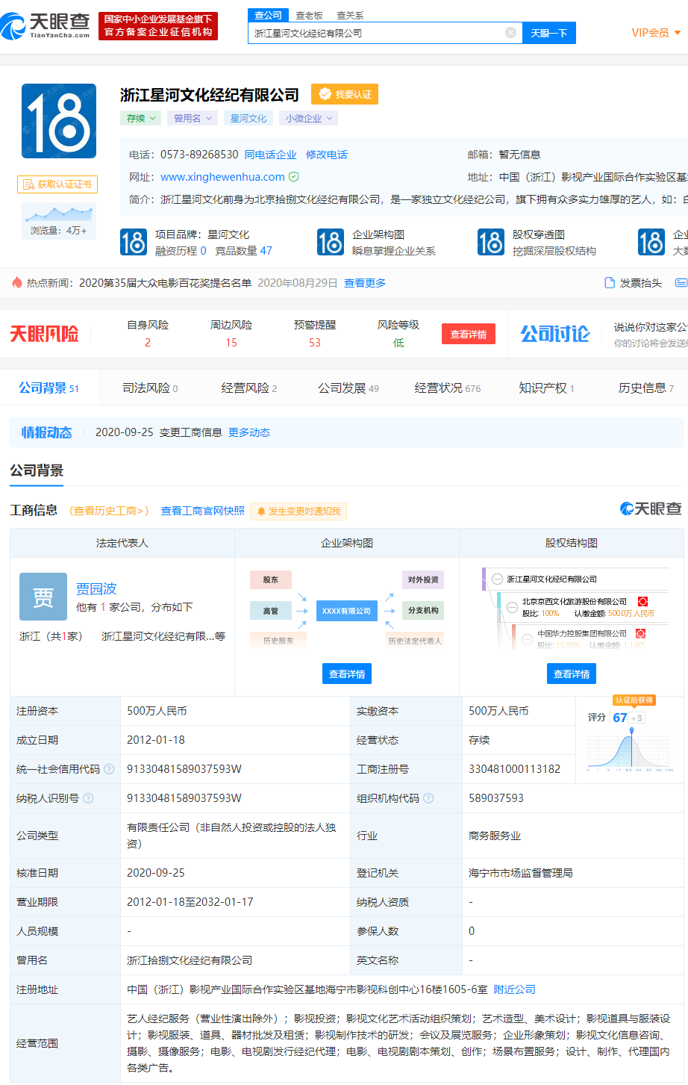Click the 贾 avatar of the legal representative
688x1085 pixels.
click(x=43, y=597)
